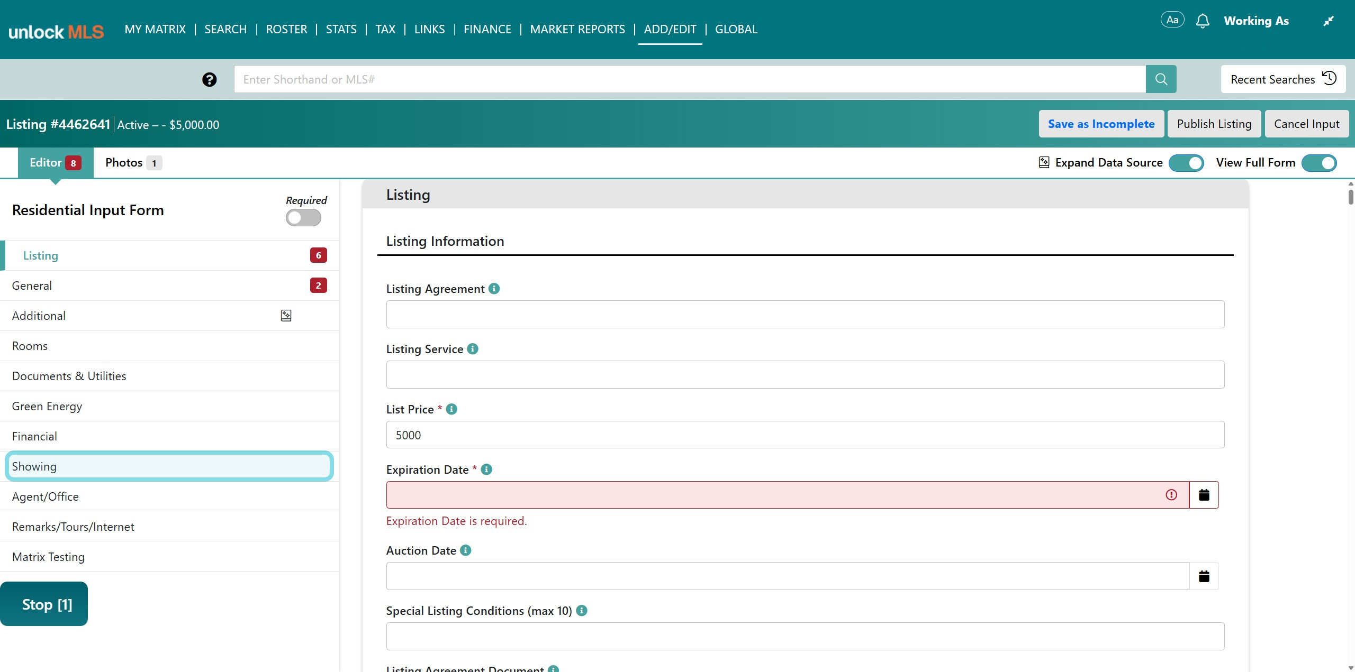Click the Expand Data Source label icon
1355x672 pixels.
[x=1044, y=162]
